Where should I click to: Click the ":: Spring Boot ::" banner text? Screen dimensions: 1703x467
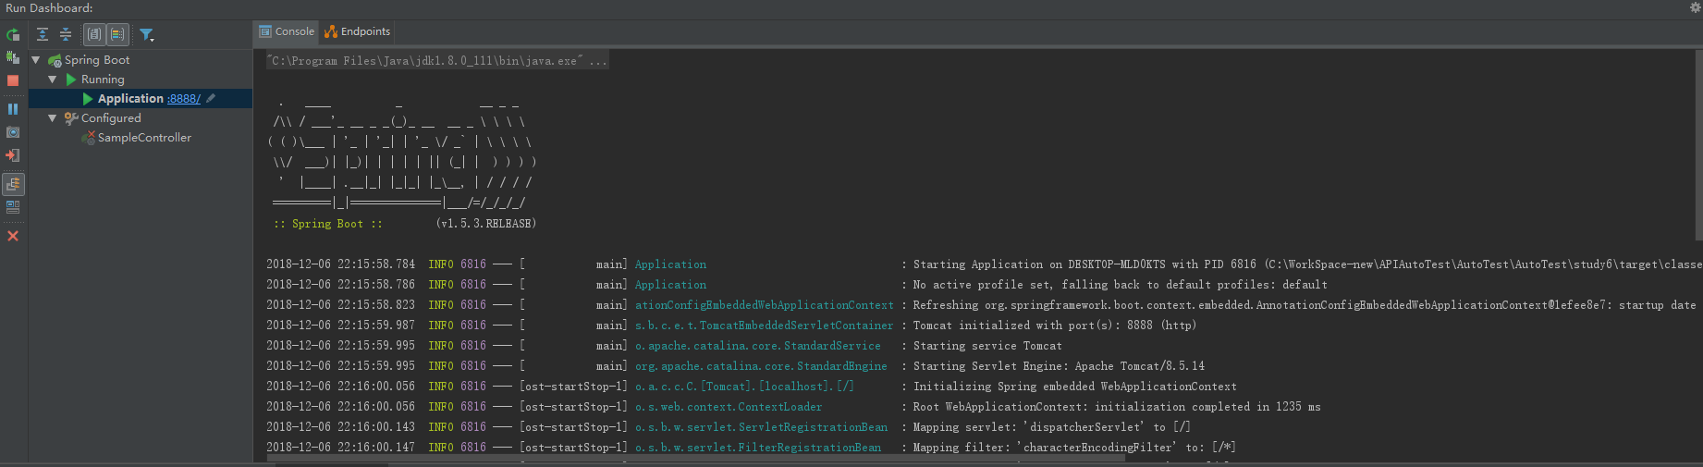tap(328, 224)
